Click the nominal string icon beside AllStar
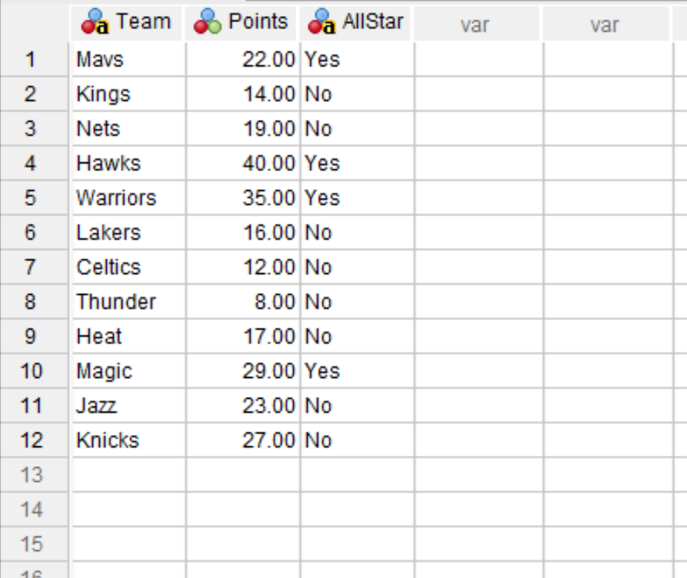This screenshot has width=687, height=578. (x=322, y=22)
